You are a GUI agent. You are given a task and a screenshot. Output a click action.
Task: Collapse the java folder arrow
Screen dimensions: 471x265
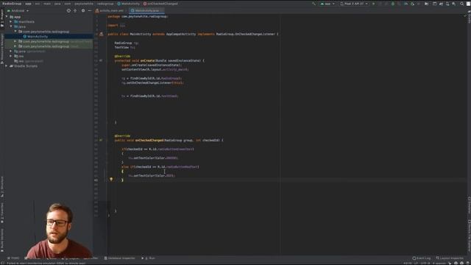tap(11, 26)
